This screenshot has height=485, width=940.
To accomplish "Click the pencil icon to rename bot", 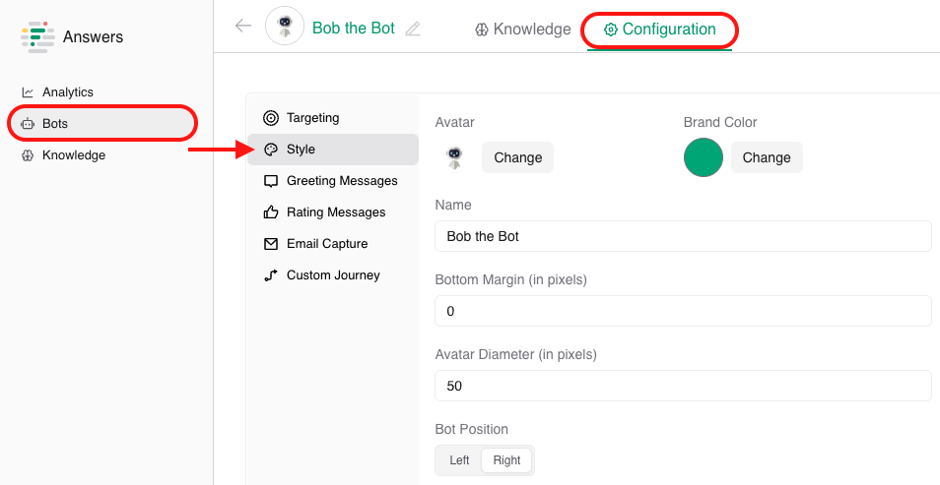I will (413, 30).
